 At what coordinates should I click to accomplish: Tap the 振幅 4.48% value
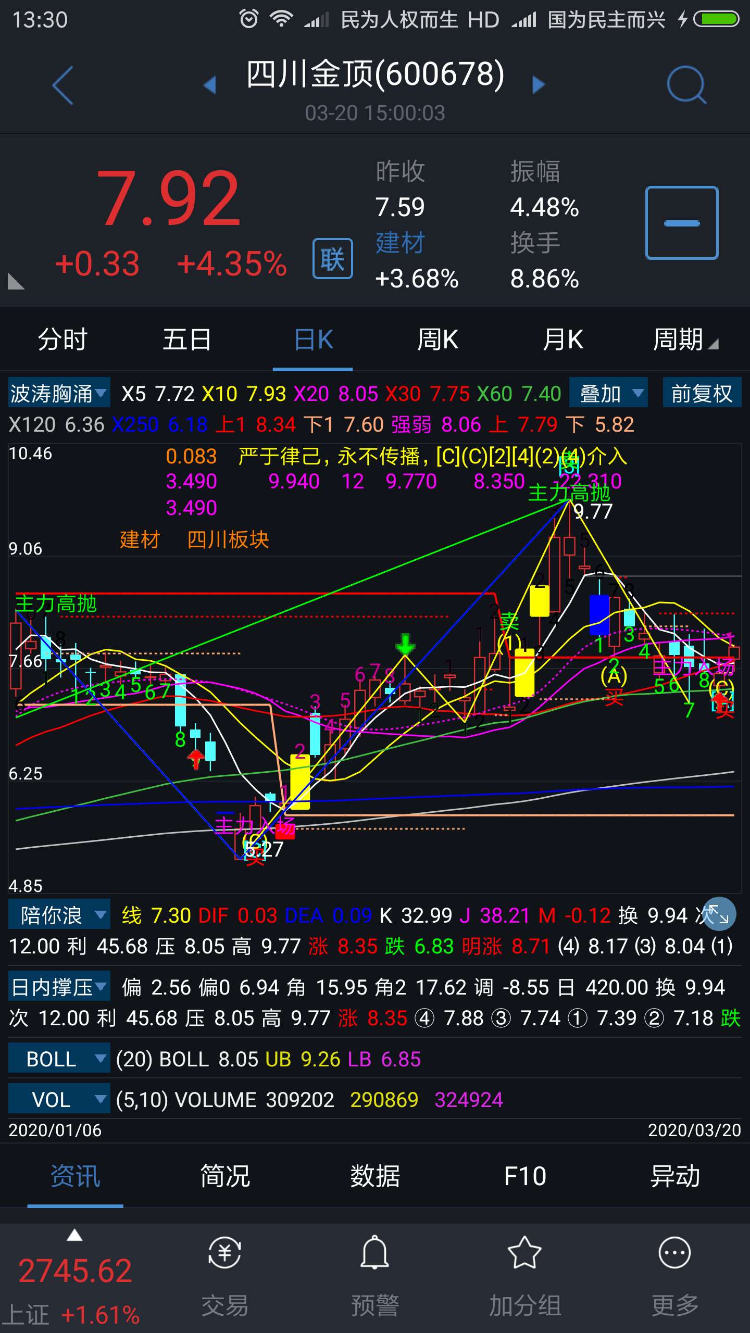point(544,207)
